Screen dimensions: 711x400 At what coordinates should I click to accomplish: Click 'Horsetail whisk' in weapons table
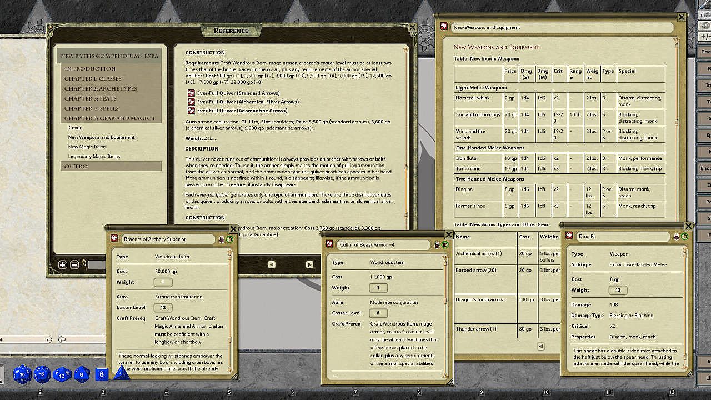pyautogui.click(x=473, y=98)
